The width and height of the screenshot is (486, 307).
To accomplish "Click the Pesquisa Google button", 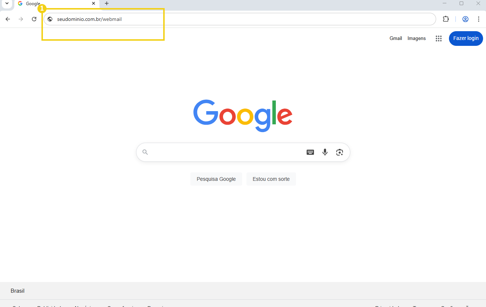I will [216, 179].
